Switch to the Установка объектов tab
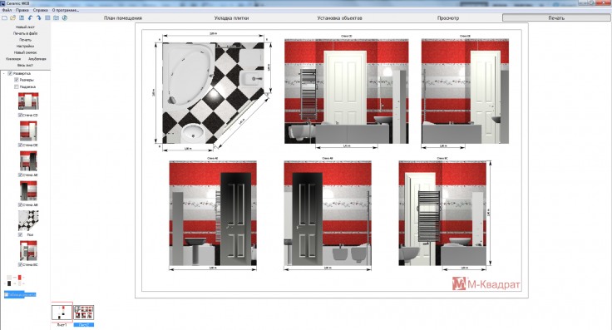612x330 pixels. (339, 18)
